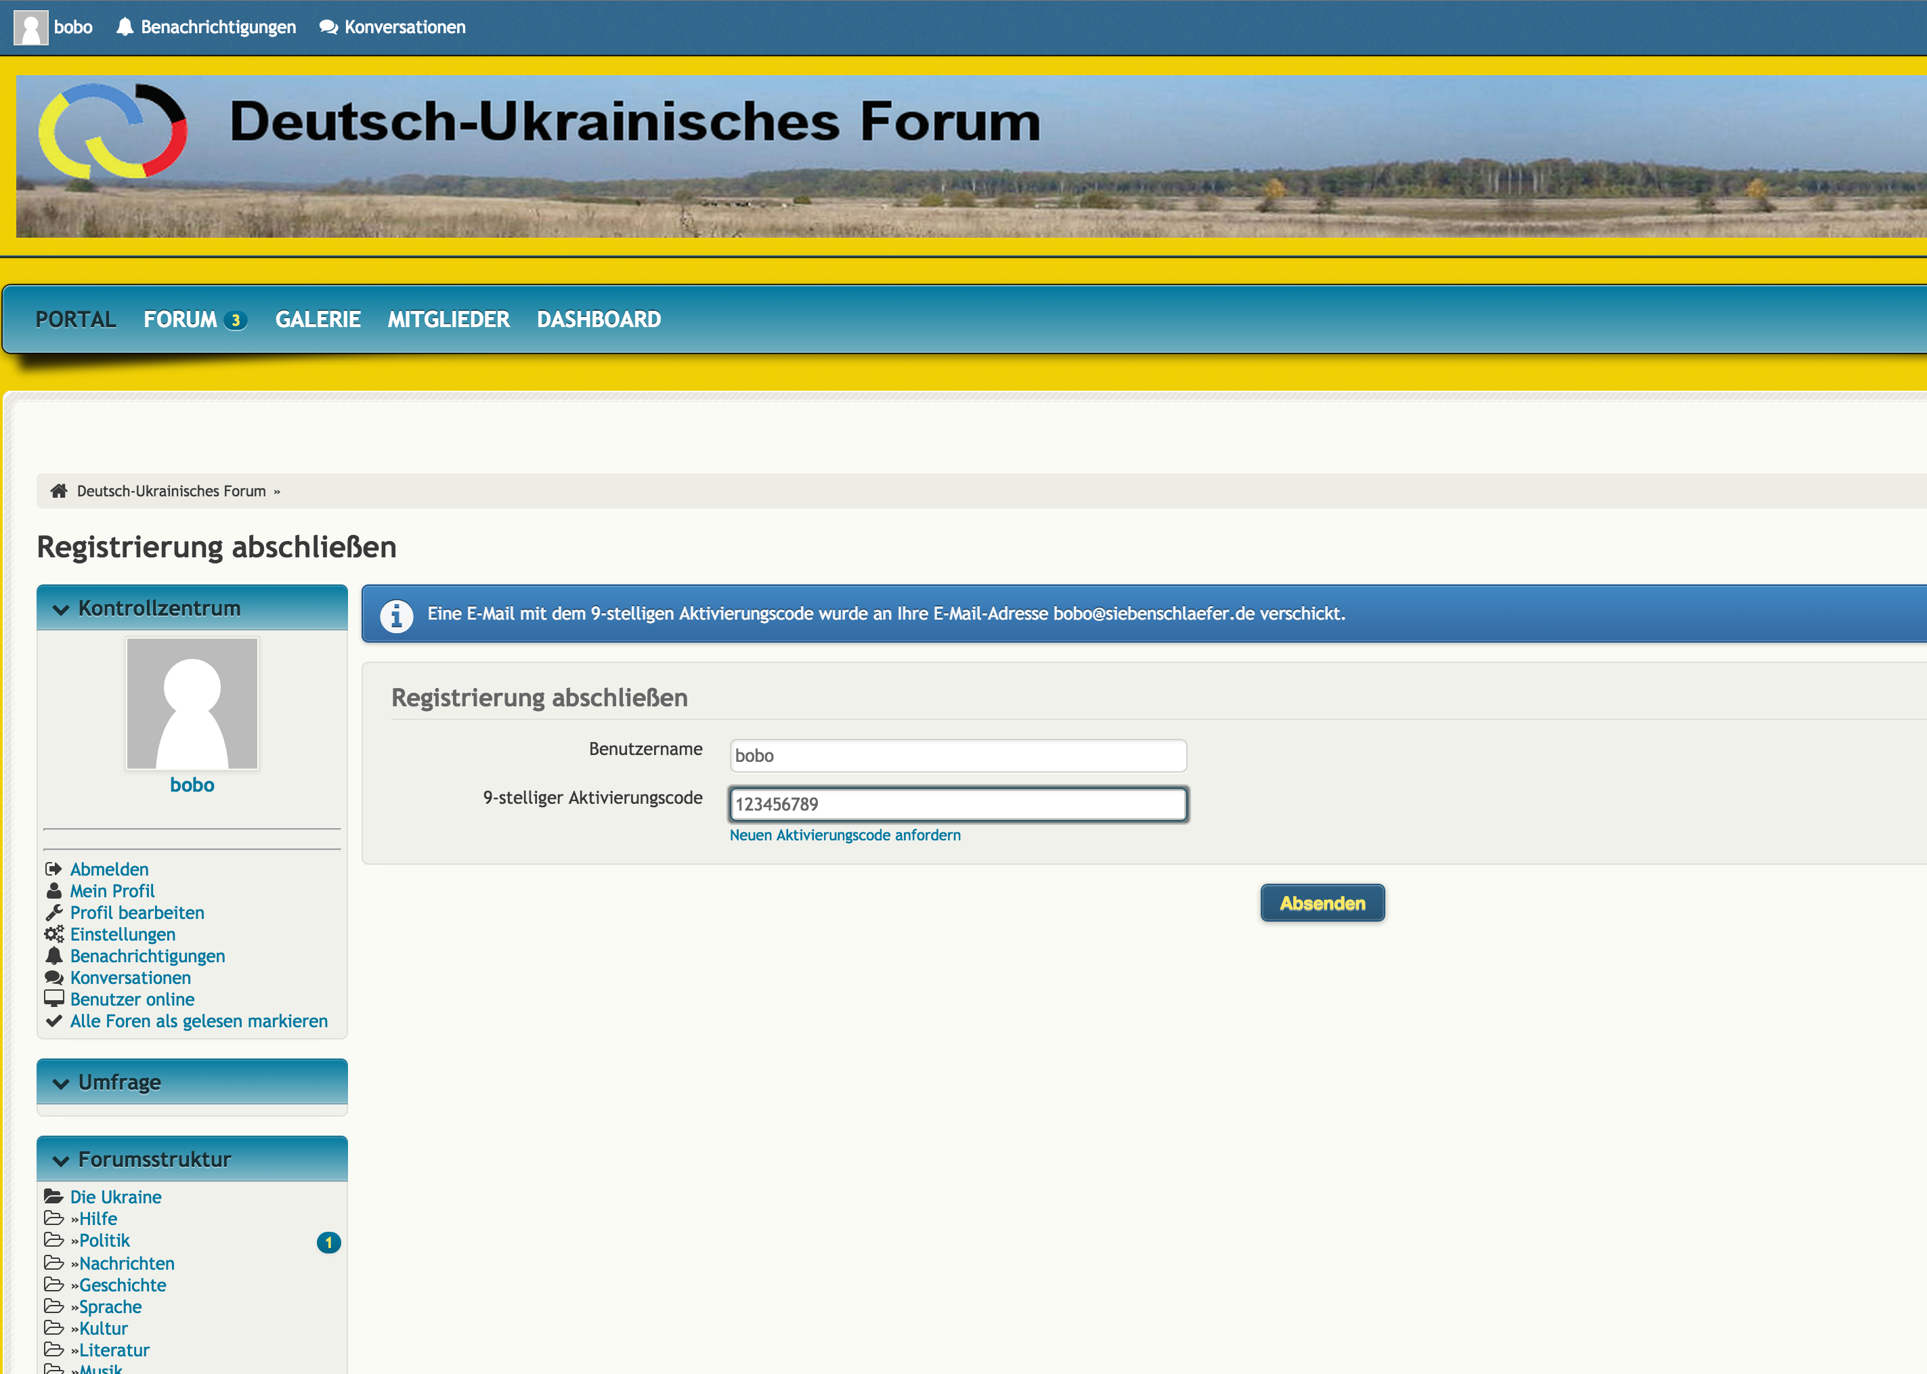Open the DASHBOARD menu item

coord(599,320)
